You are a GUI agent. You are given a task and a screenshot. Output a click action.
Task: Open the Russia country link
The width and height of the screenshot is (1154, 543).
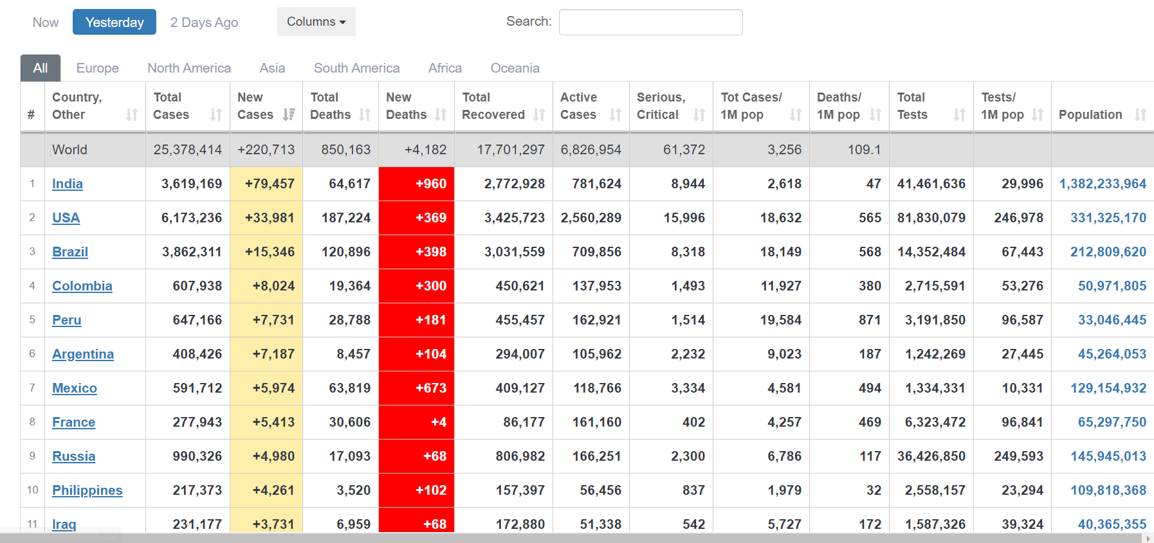pos(74,456)
